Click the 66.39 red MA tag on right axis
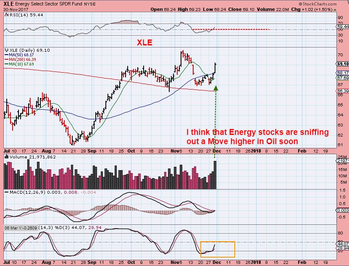 343,91
